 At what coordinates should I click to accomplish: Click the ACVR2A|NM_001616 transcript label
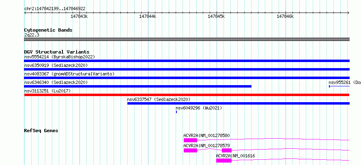(x=235, y=156)
